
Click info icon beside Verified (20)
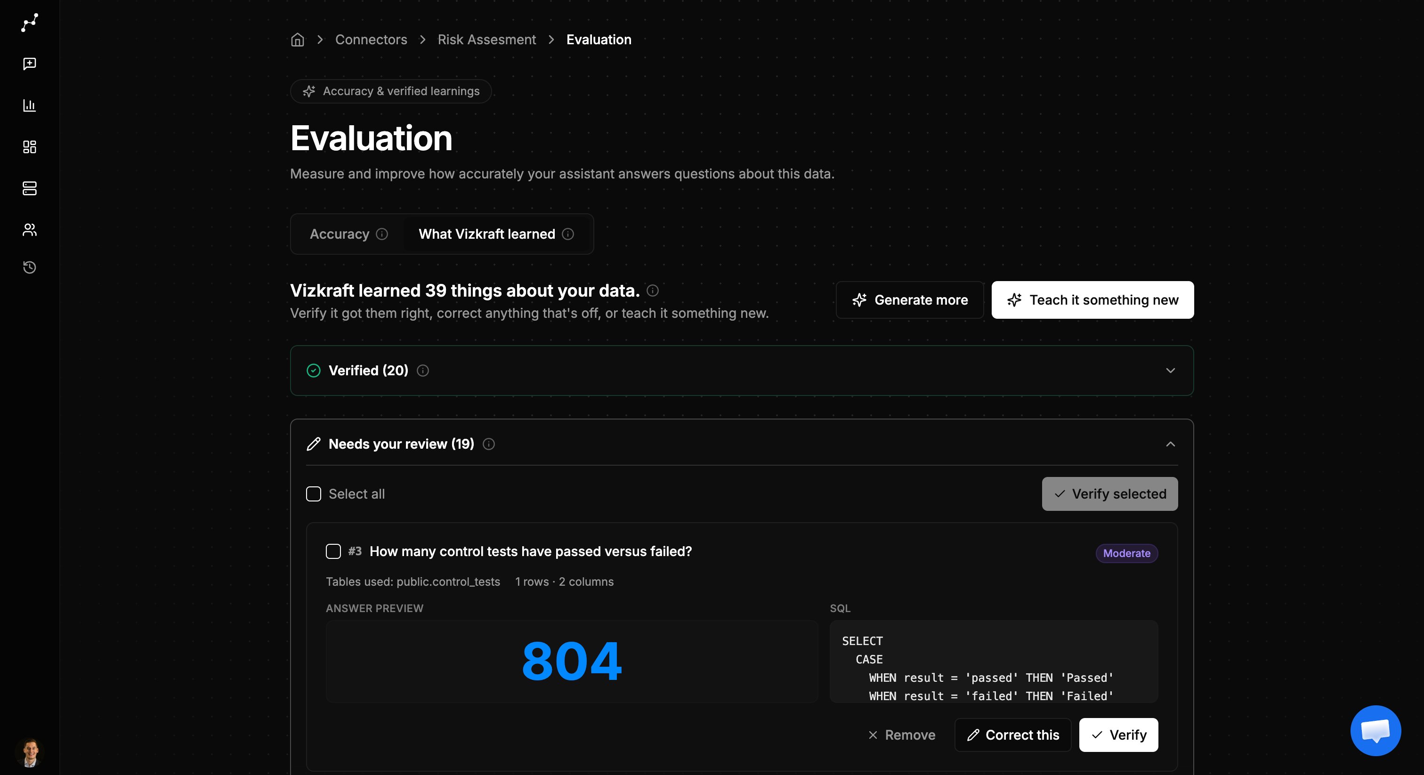click(423, 371)
